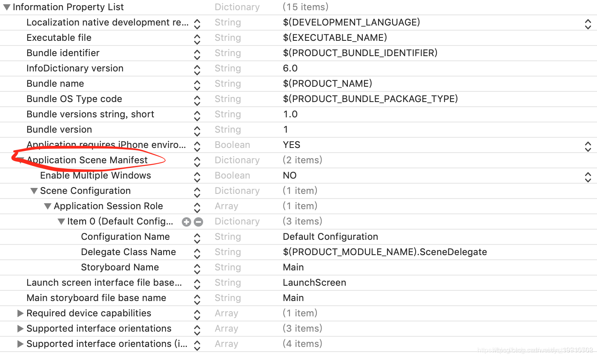
Task: Click the add (+) icon on Item 0 row
Action: click(x=186, y=222)
